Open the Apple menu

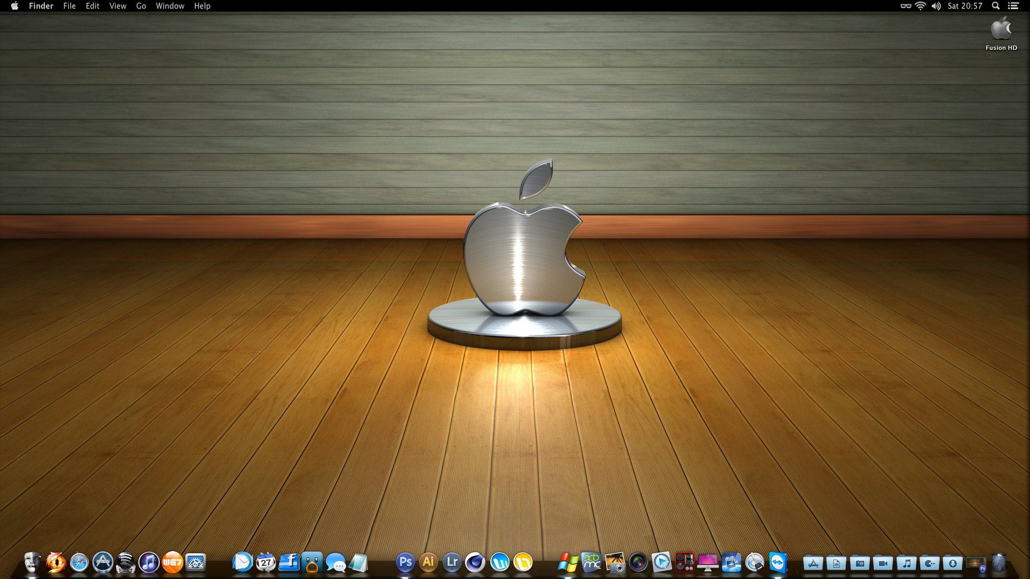[14, 6]
